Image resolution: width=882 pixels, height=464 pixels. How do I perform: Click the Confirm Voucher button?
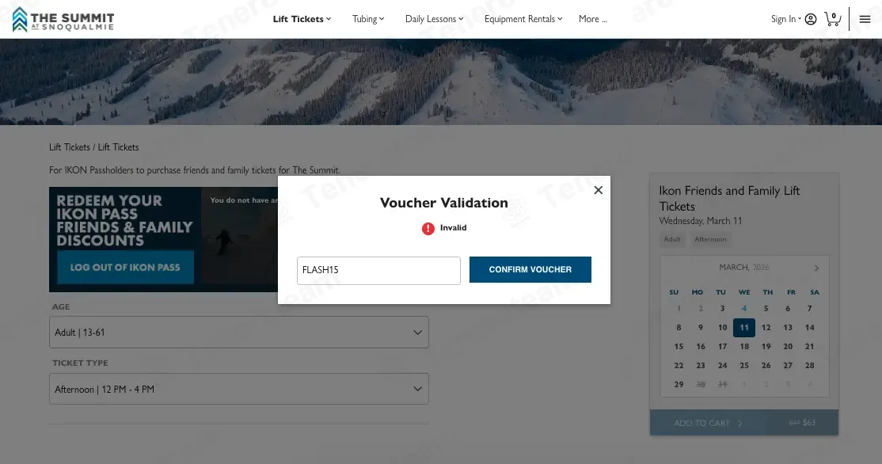pos(530,269)
